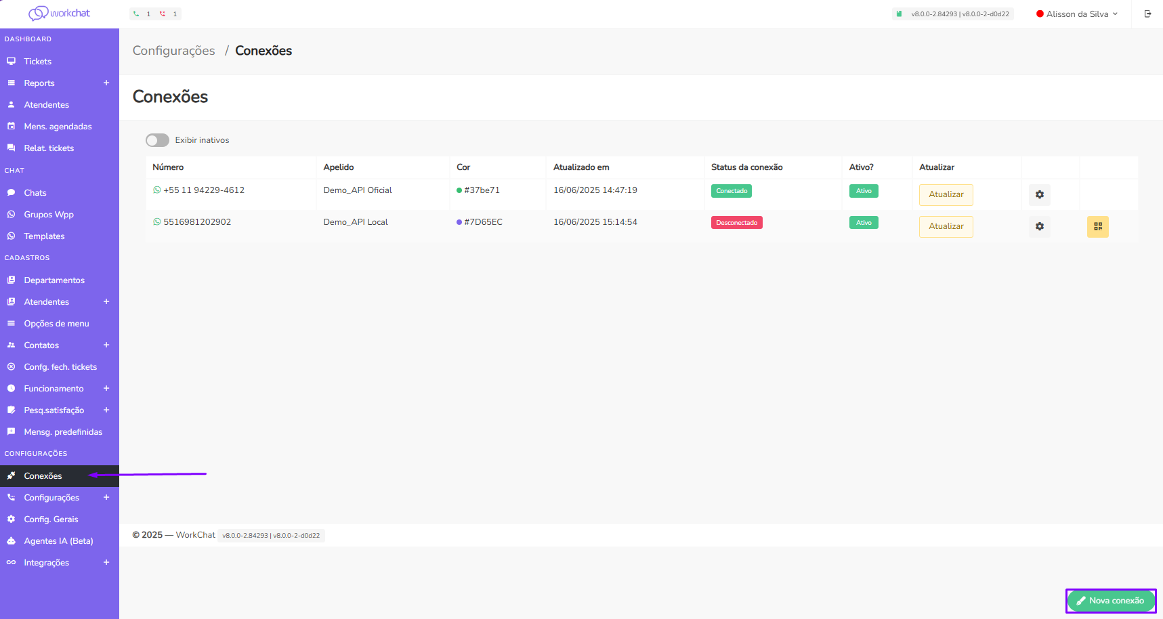This screenshot has height=619, width=1163.
Task: Open Tickets in the sidebar
Action: point(38,62)
